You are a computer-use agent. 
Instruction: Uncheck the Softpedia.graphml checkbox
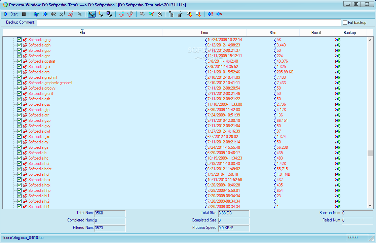pos(20,77)
